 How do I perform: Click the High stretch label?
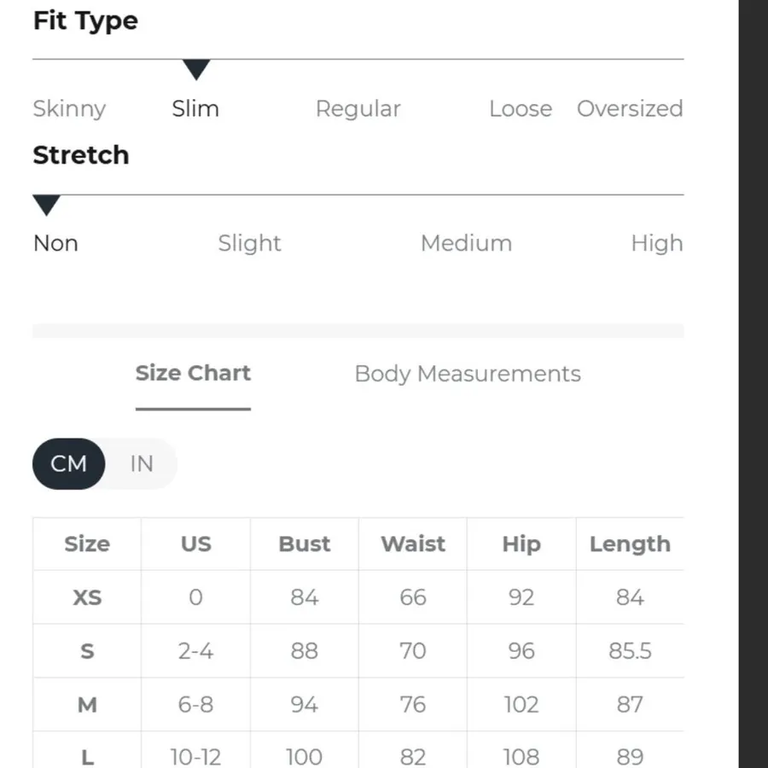tap(657, 243)
